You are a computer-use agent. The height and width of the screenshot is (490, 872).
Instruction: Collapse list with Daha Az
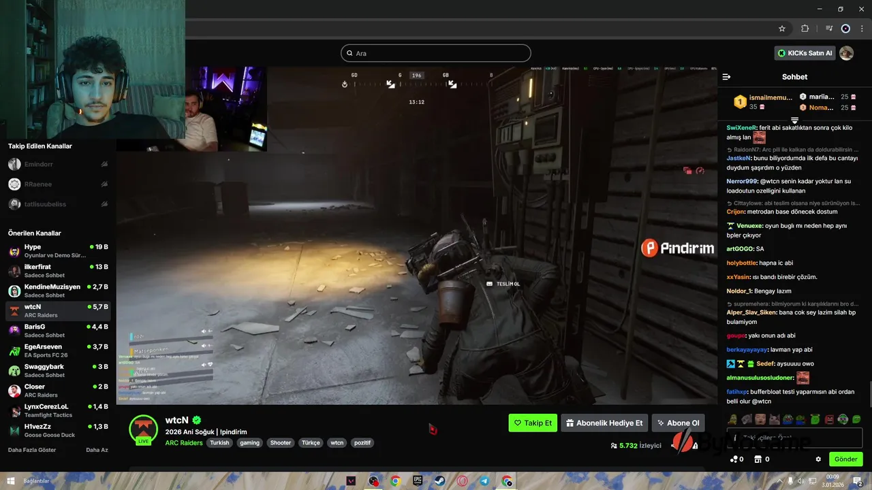(x=97, y=450)
